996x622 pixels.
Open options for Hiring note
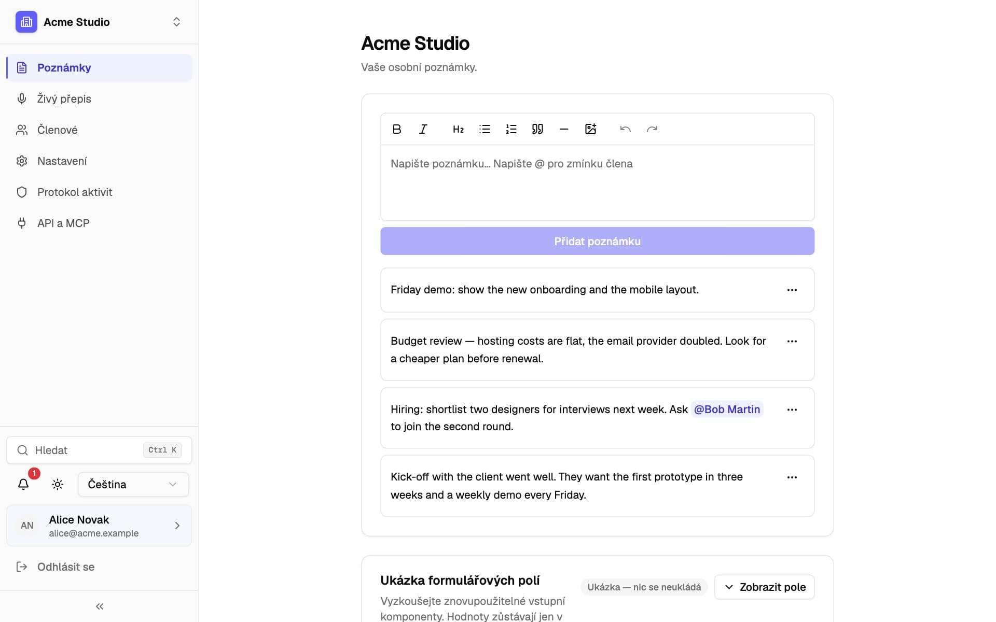pyautogui.click(x=792, y=409)
